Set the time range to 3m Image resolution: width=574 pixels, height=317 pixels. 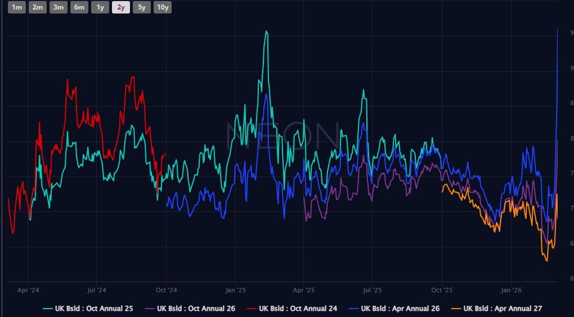(58, 7)
